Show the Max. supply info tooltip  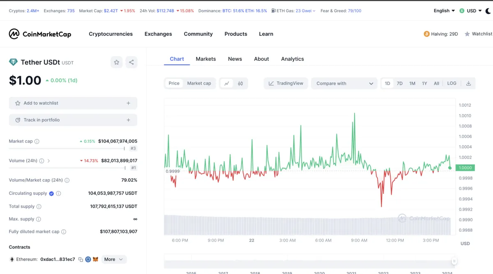tap(39, 219)
